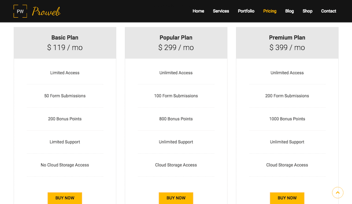Click Buy Now for Premium Plan
Screen dimensions: 352x204
tap(287, 198)
